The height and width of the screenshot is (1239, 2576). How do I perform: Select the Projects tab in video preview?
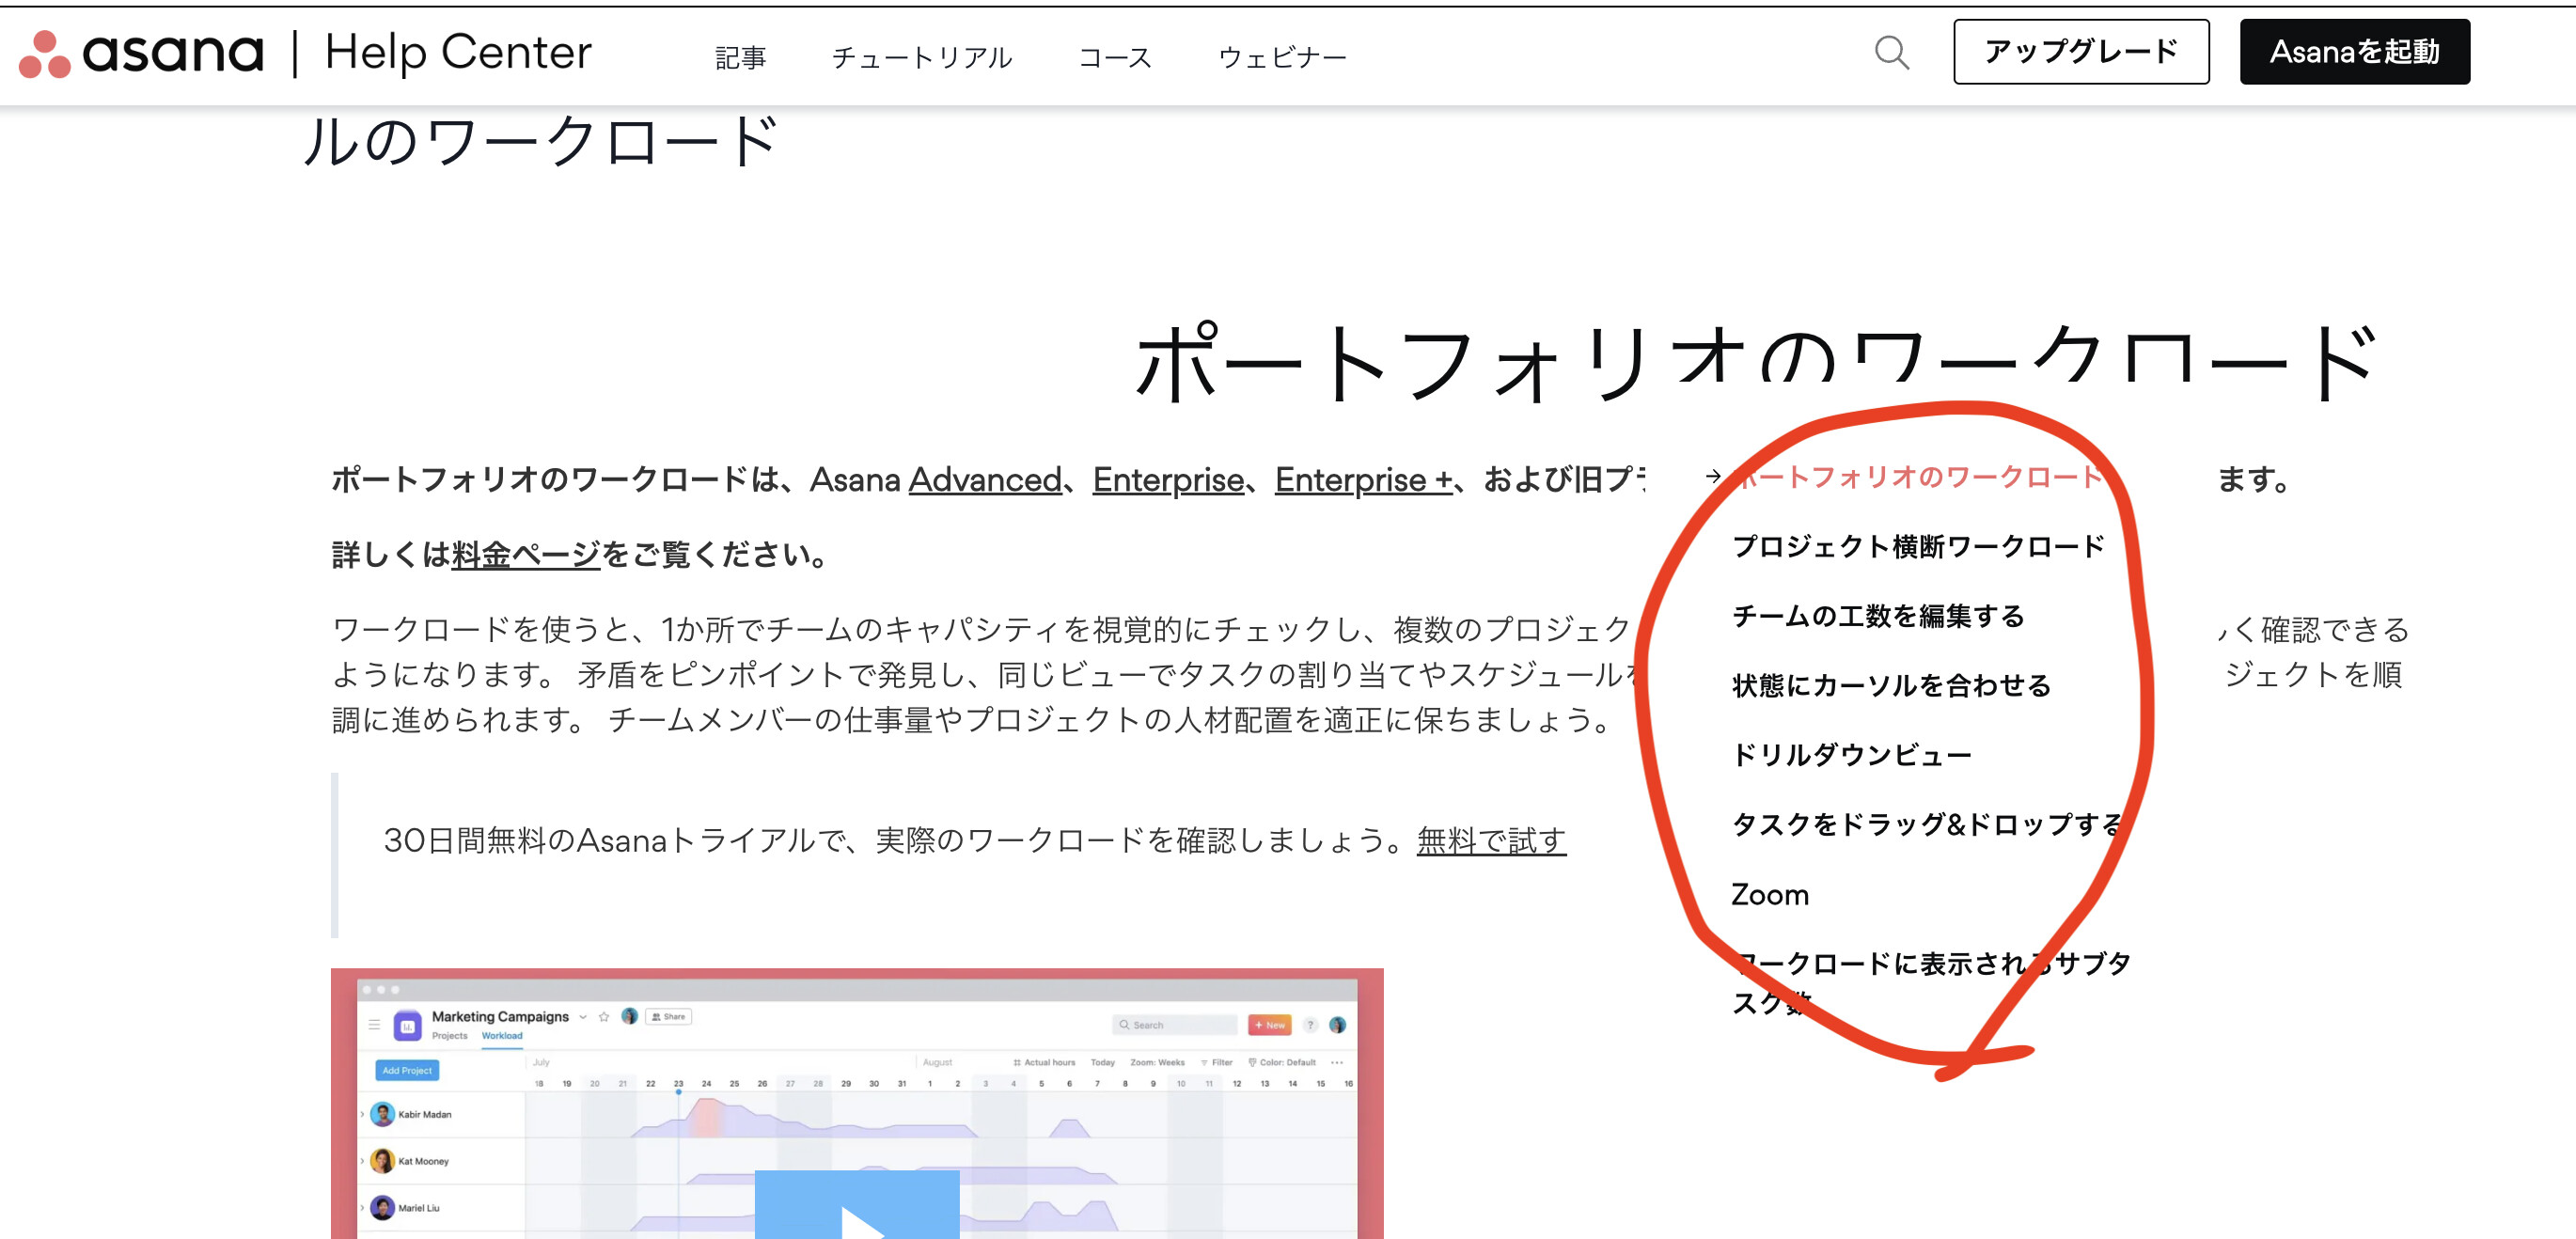[449, 1036]
